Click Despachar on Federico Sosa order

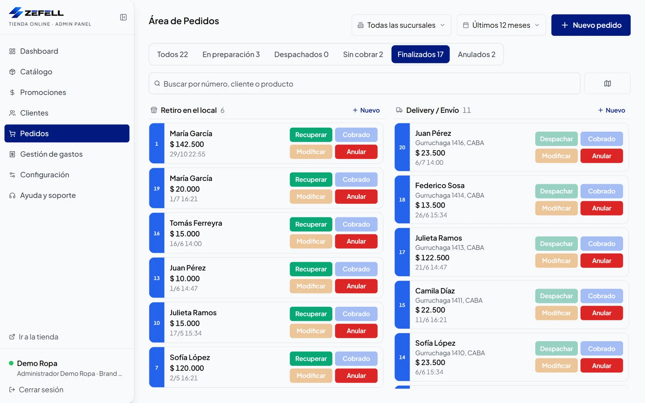coord(556,191)
